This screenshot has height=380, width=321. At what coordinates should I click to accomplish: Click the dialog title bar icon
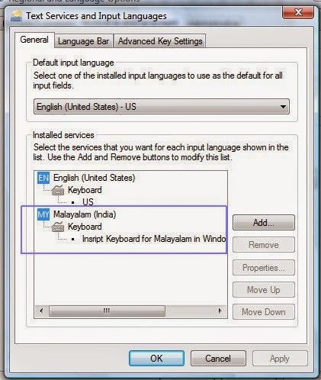pyautogui.click(x=16, y=16)
